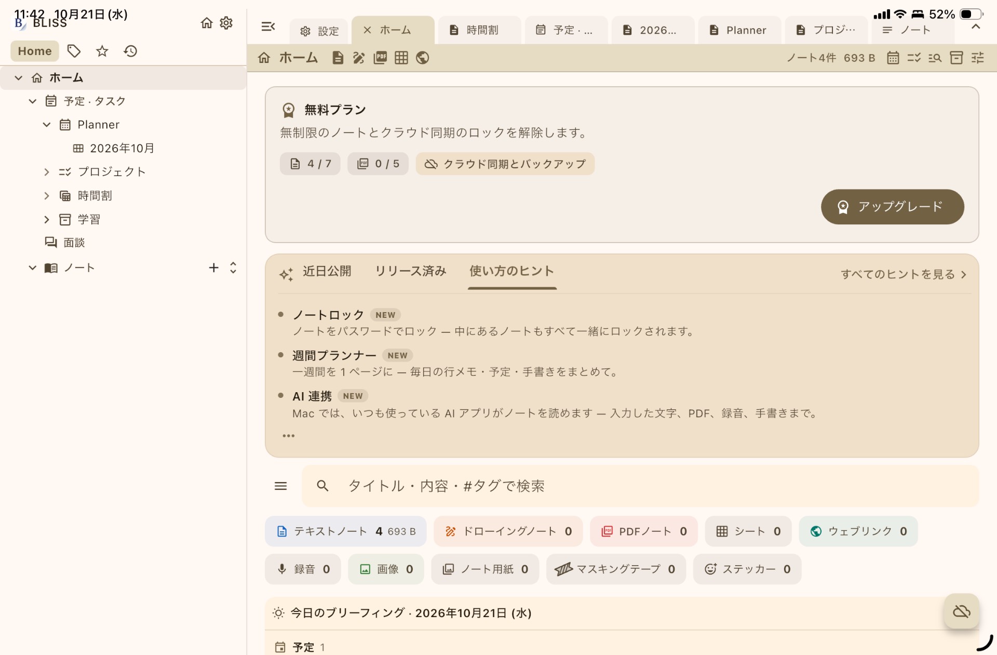997x655 pixels.
Task: Add new note with plus in ノート row
Action: 213,268
